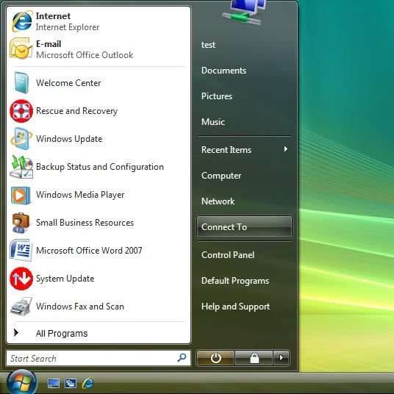Click the 'E-mail' bold label
The height and width of the screenshot is (394, 394).
[x=49, y=44]
